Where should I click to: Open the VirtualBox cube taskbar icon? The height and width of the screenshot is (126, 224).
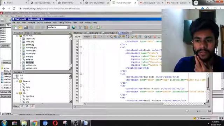(x=85, y=123)
